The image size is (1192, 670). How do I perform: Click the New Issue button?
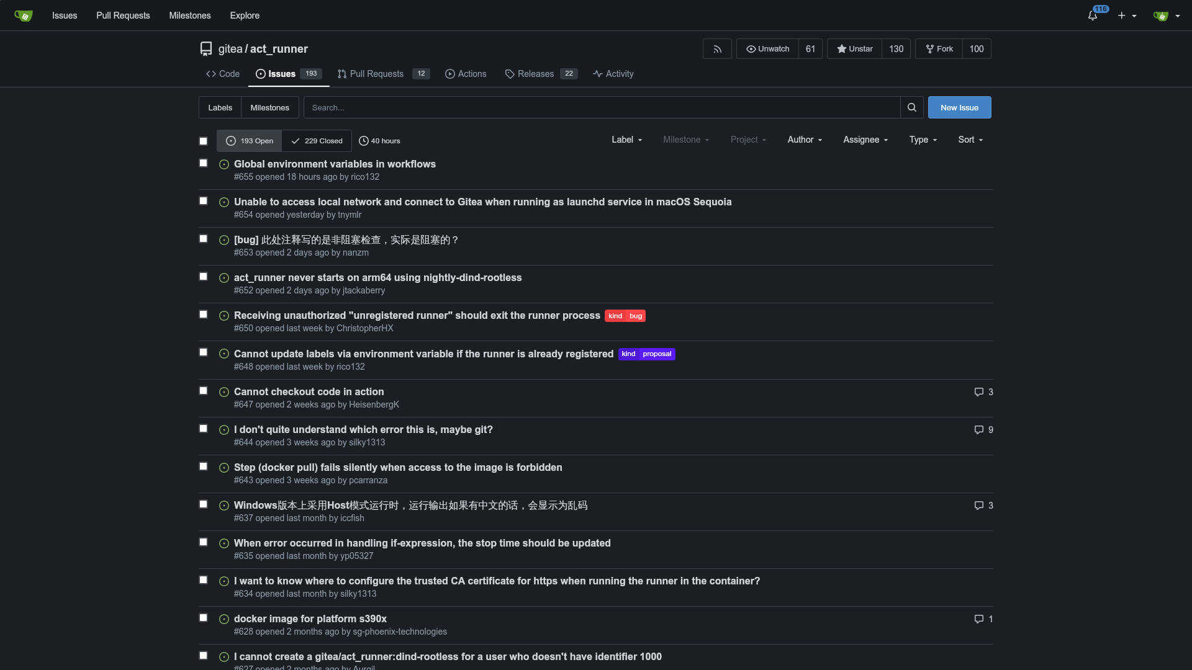(959, 107)
